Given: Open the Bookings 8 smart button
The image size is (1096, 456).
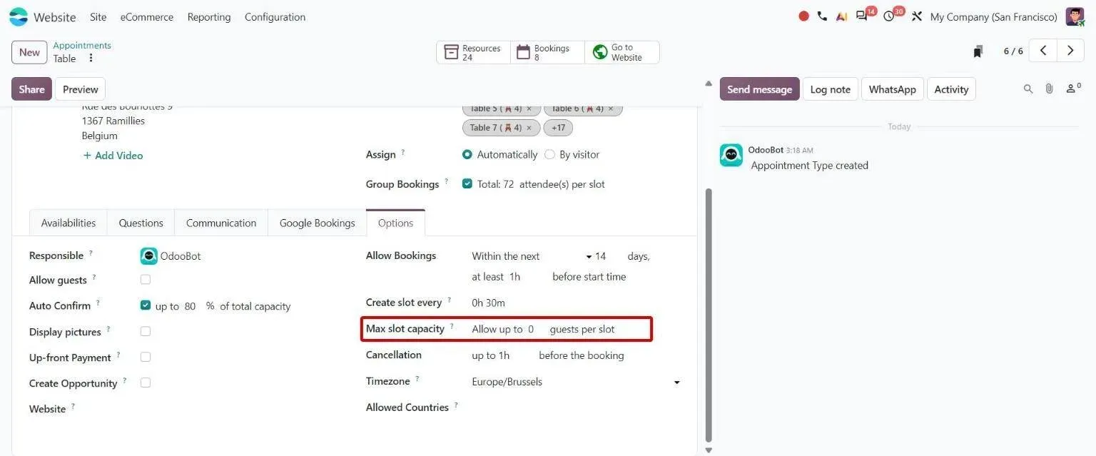Looking at the screenshot, I should pos(547,52).
